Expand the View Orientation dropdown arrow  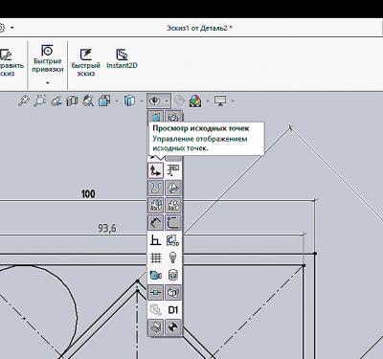pyautogui.click(x=117, y=101)
